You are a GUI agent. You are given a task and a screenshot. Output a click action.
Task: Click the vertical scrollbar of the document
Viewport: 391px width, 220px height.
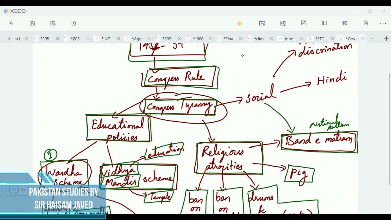click(x=389, y=129)
